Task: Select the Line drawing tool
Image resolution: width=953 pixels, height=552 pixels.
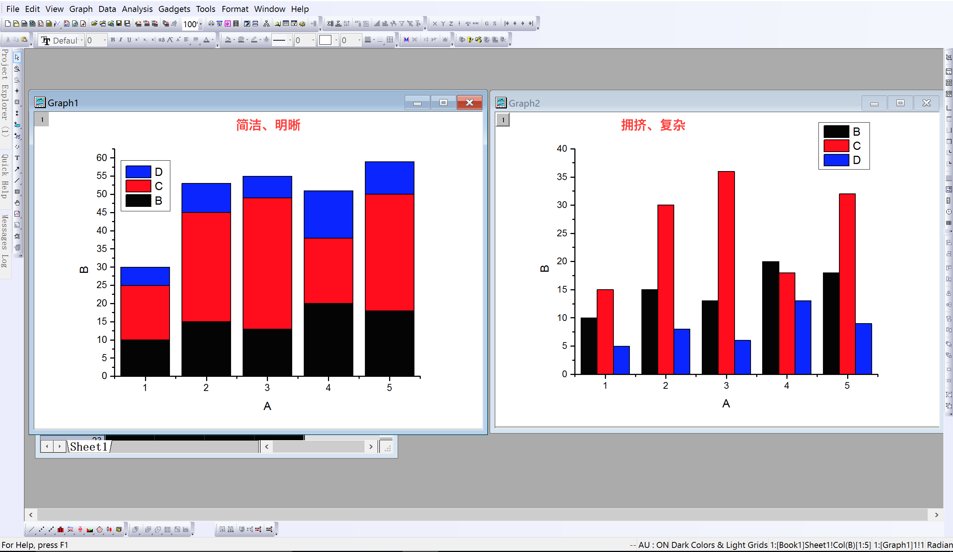Action: 17,180
